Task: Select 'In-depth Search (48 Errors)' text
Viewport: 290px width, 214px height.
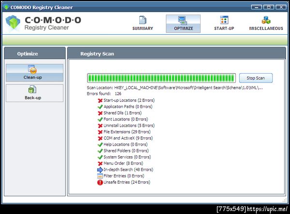Action: tap(129, 170)
